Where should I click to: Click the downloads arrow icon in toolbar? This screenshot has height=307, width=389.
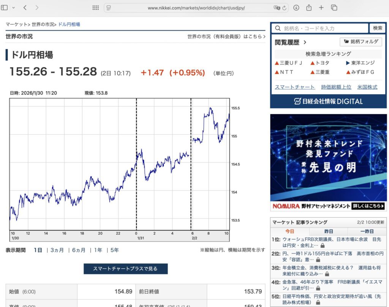[296, 7]
